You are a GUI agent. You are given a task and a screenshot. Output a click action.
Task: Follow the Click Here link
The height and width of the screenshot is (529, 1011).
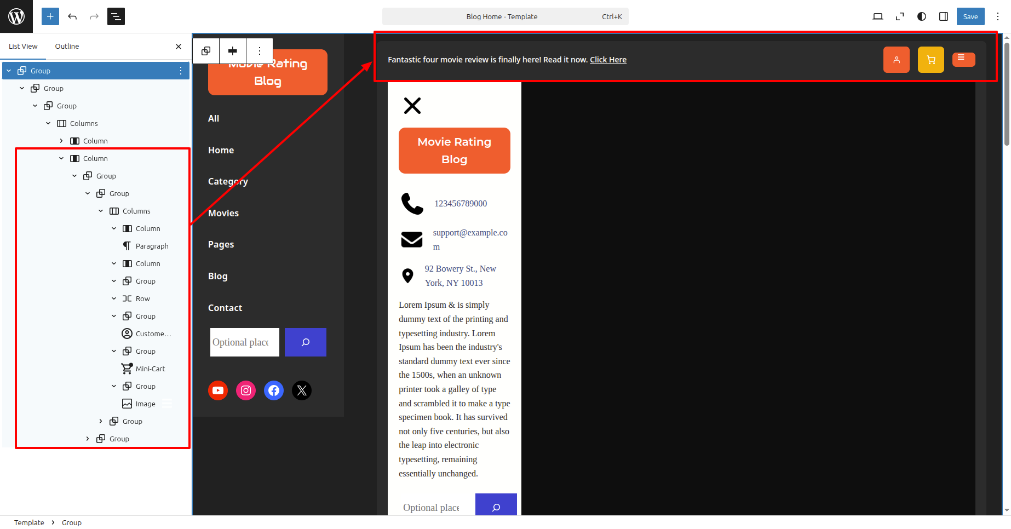(608, 60)
